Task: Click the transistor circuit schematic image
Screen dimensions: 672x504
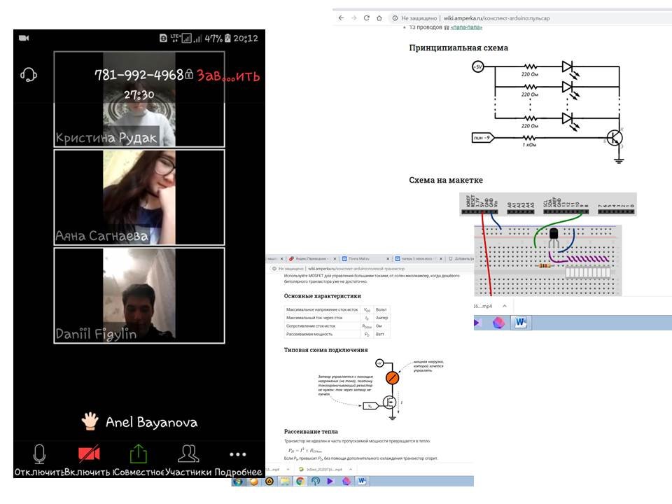Action: (547, 111)
